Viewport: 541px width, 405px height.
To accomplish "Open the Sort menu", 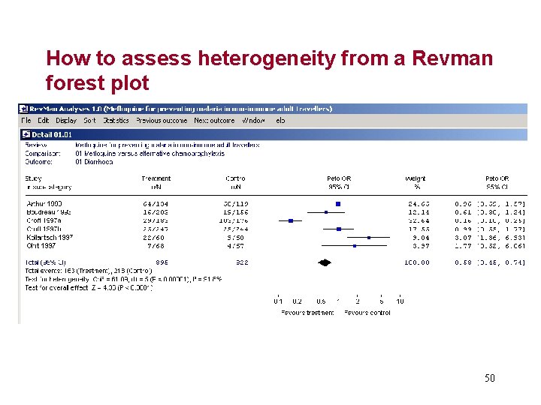I will [x=89, y=121].
